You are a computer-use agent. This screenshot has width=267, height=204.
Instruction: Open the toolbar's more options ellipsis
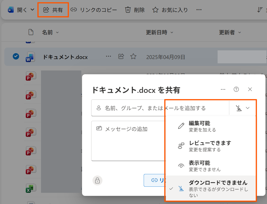tap(199, 10)
